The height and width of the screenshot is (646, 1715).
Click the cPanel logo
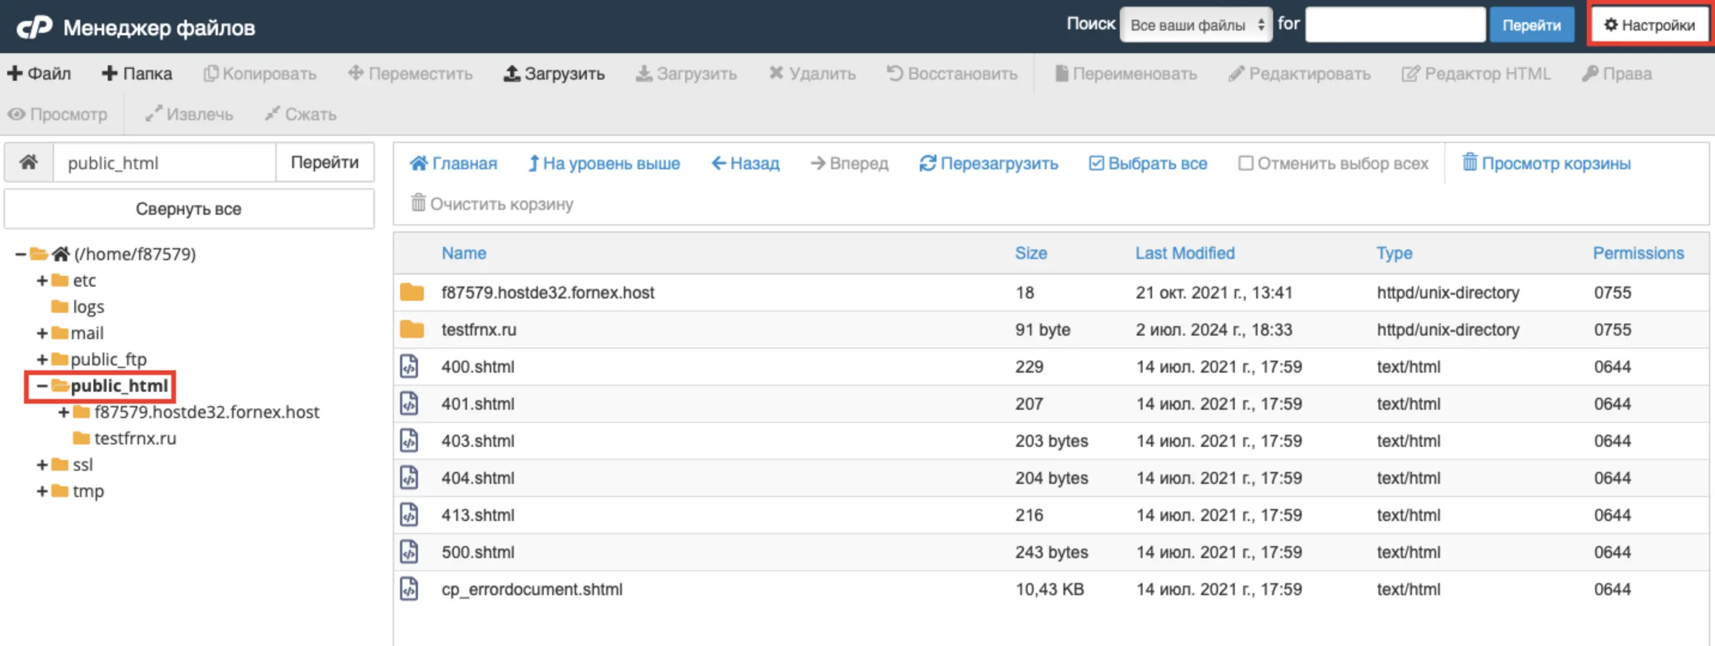[35, 28]
